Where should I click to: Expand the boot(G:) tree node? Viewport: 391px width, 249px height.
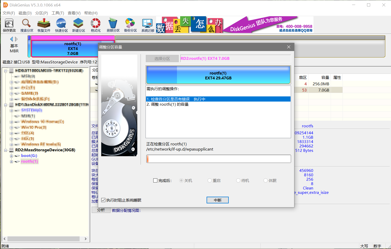coord(11,156)
